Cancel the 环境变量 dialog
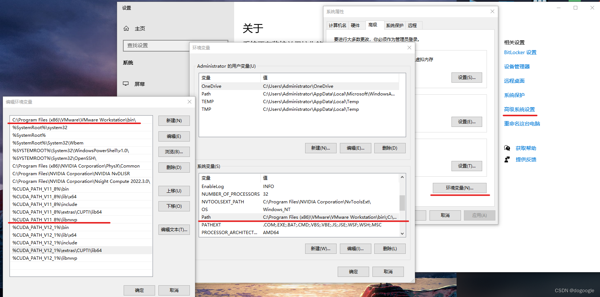 [388, 272]
